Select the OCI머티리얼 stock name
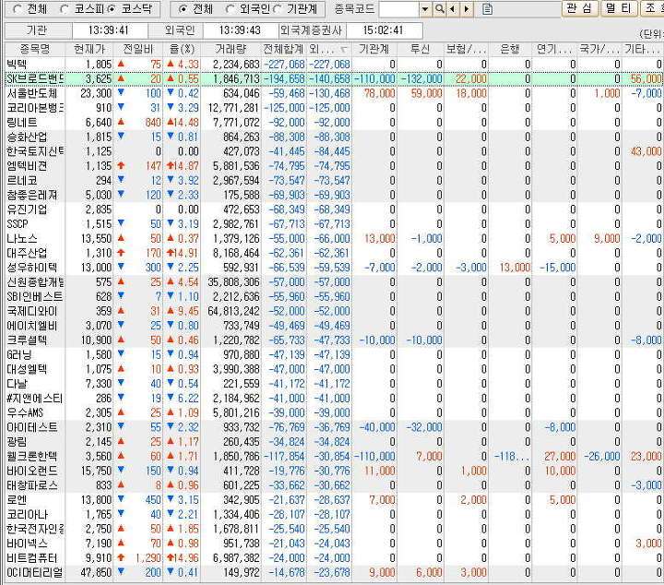The height and width of the screenshot is (585, 664). (x=35, y=572)
